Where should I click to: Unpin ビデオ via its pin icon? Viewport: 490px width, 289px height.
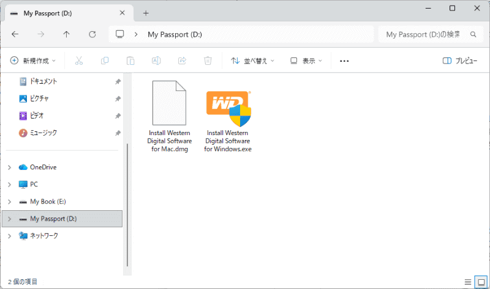point(118,116)
